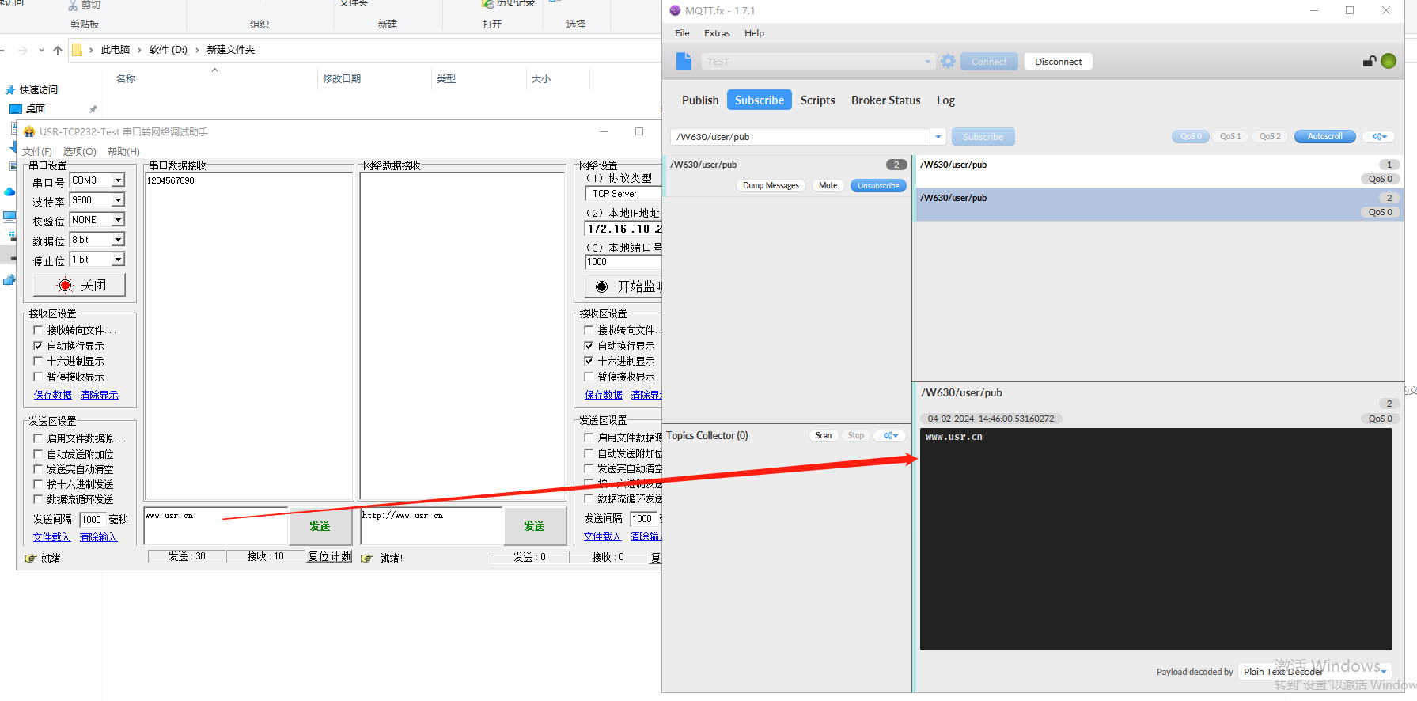The height and width of the screenshot is (701, 1417).
Task: Click the unlocked padlock TLS icon
Action: coord(1369,61)
